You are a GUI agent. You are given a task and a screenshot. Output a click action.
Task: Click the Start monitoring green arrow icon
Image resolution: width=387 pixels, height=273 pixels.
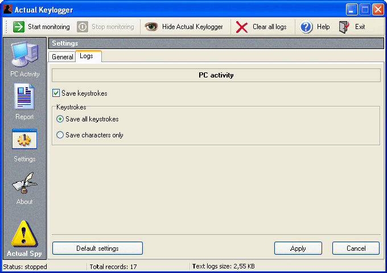[19, 27]
